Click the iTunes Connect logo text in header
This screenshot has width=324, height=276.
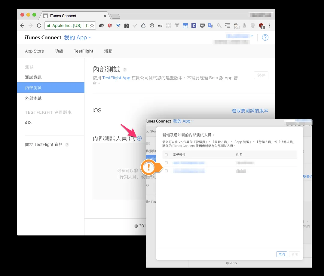point(43,37)
